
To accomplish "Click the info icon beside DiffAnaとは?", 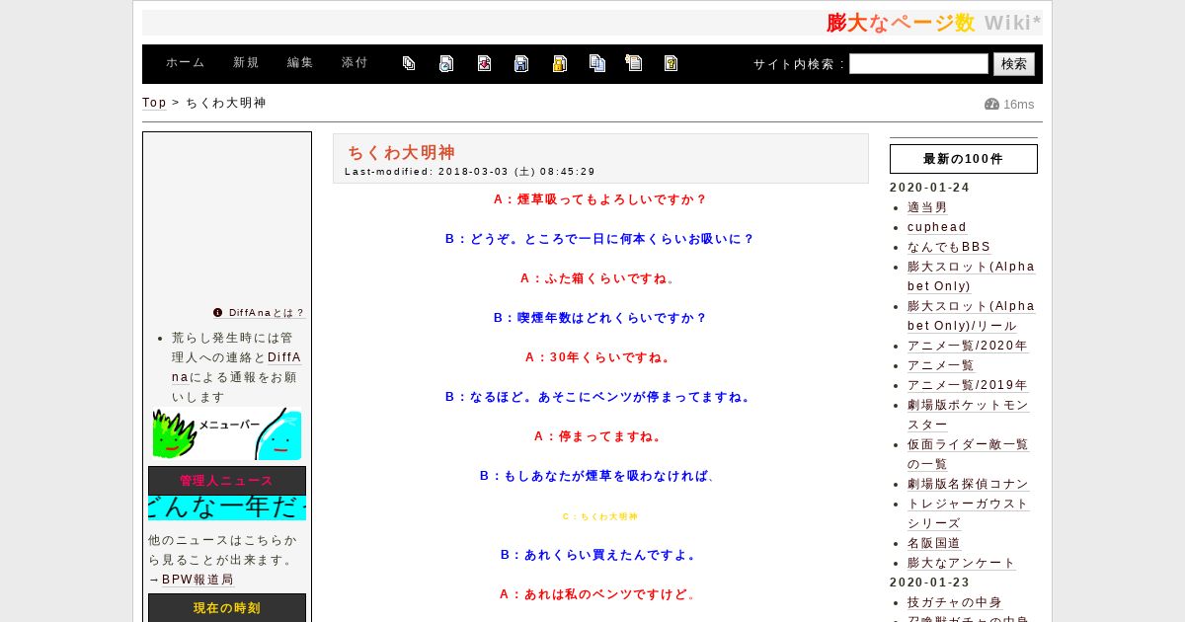I will pos(218,313).
